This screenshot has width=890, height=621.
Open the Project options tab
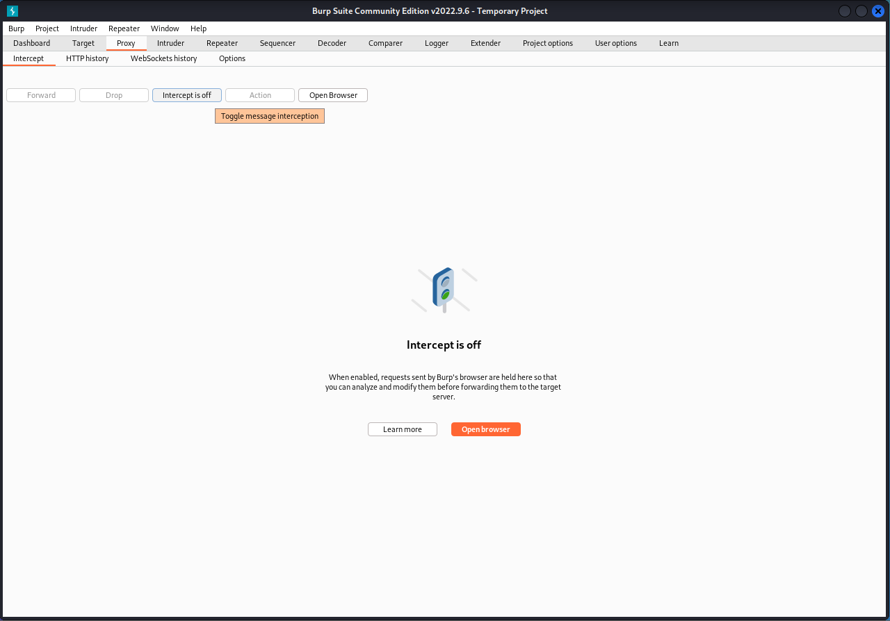click(548, 43)
